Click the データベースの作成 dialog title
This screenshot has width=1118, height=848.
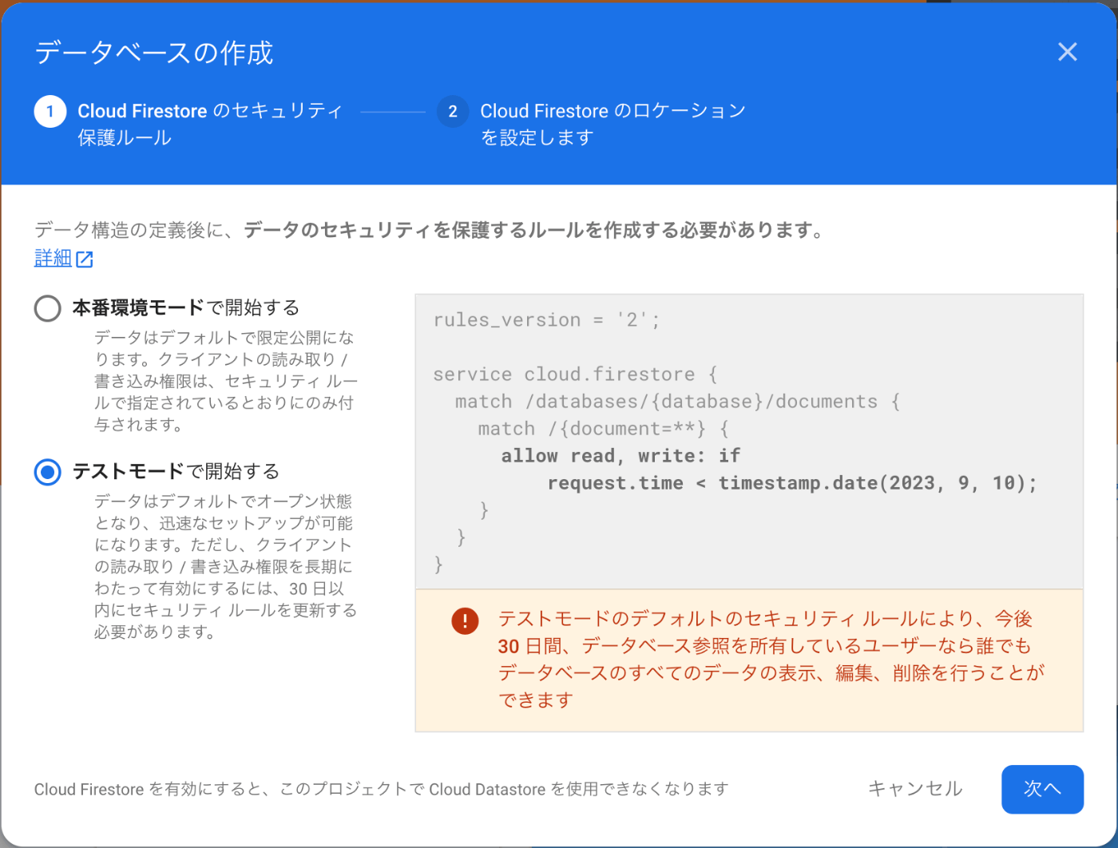coord(154,53)
